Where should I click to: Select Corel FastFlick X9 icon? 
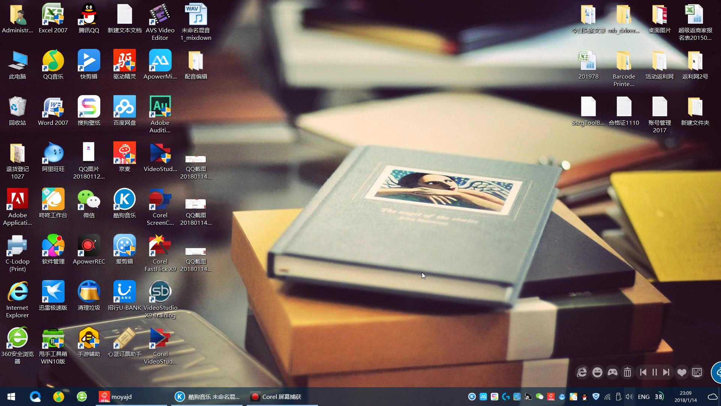pyautogui.click(x=160, y=254)
